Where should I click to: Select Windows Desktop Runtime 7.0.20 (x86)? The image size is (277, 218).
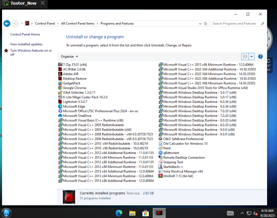pyautogui.click(x=197, y=116)
